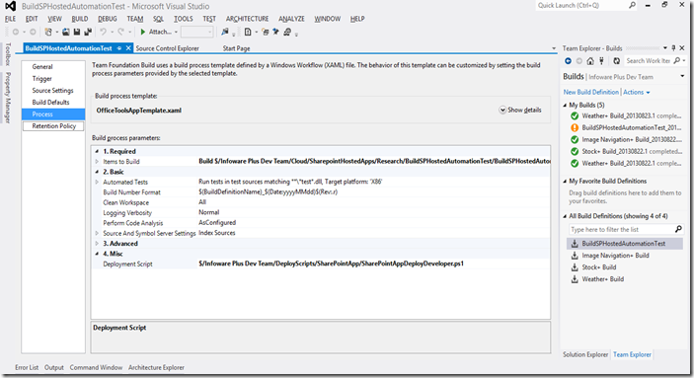694x378 pixels.
Task: Click the Find in Files toolbar icon
Action: click(225, 32)
